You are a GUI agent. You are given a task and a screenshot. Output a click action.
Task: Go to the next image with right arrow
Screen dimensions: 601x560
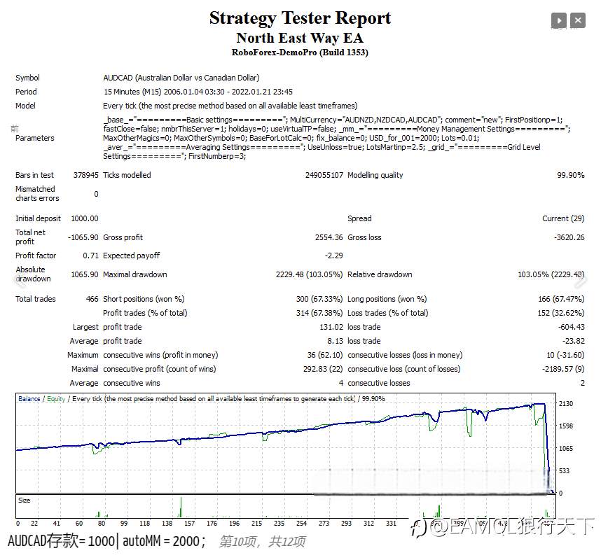pos(581,279)
